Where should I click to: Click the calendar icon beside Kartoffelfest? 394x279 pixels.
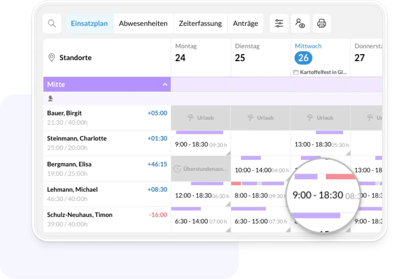pyautogui.click(x=296, y=72)
